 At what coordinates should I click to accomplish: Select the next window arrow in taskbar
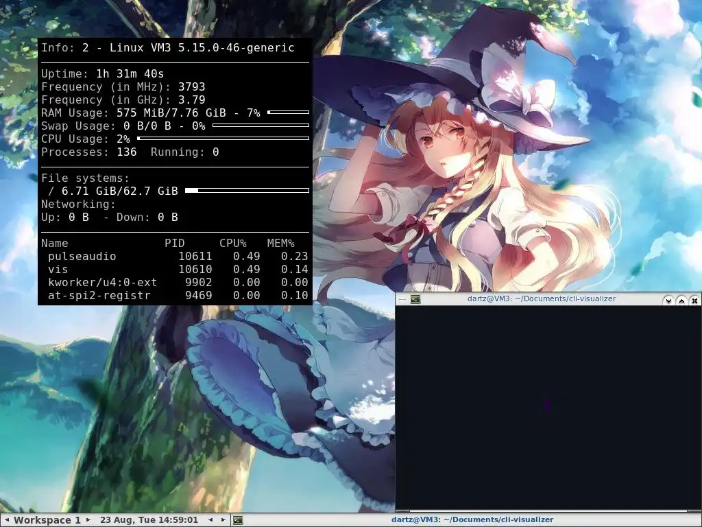click(223, 520)
